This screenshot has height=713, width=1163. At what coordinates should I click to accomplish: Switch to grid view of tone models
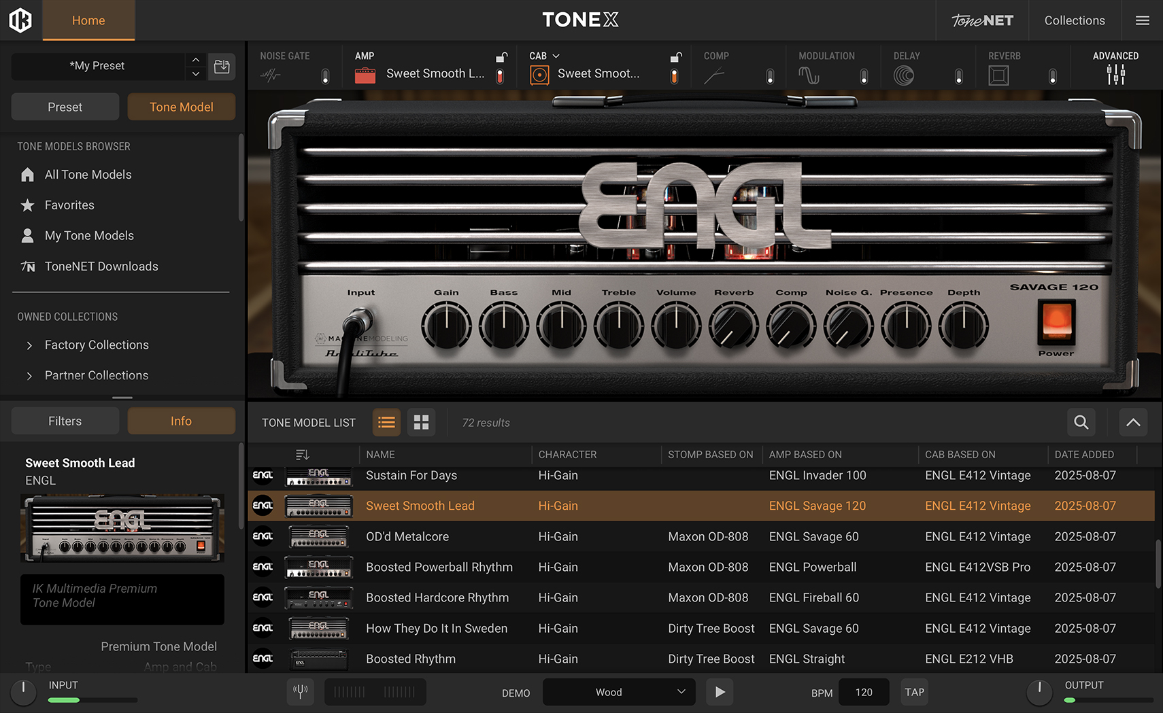pos(421,423)
